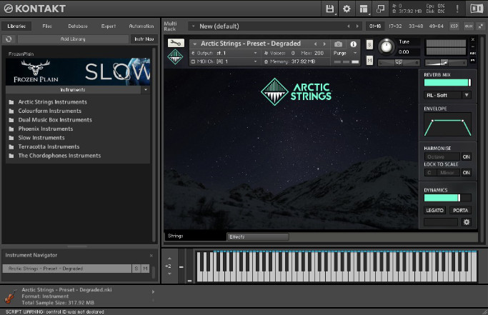Screen dimensions: 488x315
Task: Switch to Libraries tab
Action: pyautogui.click(x=16, y=26)
